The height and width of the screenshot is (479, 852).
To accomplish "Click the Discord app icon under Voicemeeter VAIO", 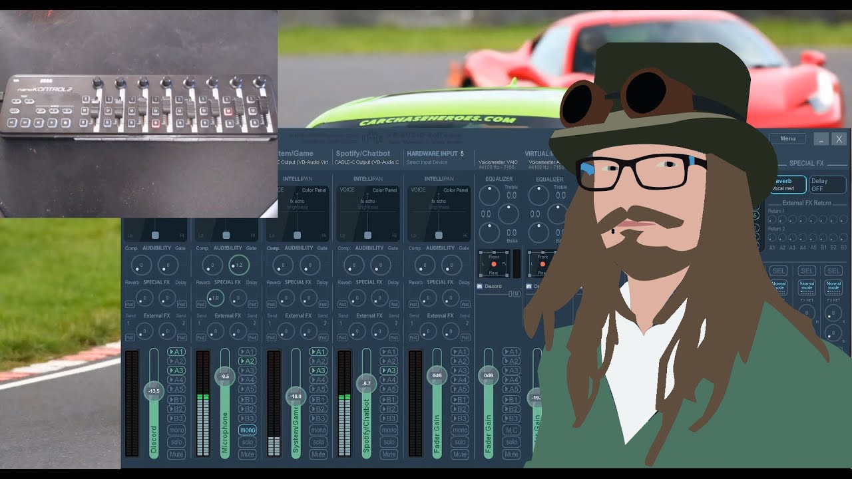I will point(480,286).
